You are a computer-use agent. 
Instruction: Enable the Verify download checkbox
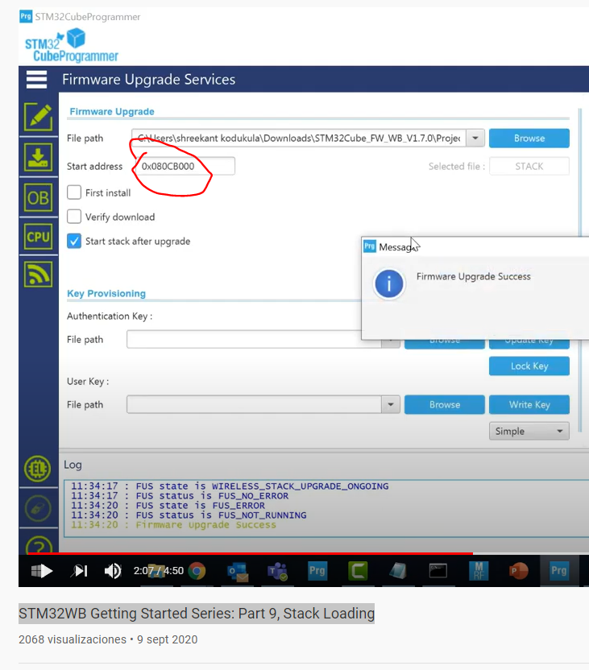coord(74,216)
